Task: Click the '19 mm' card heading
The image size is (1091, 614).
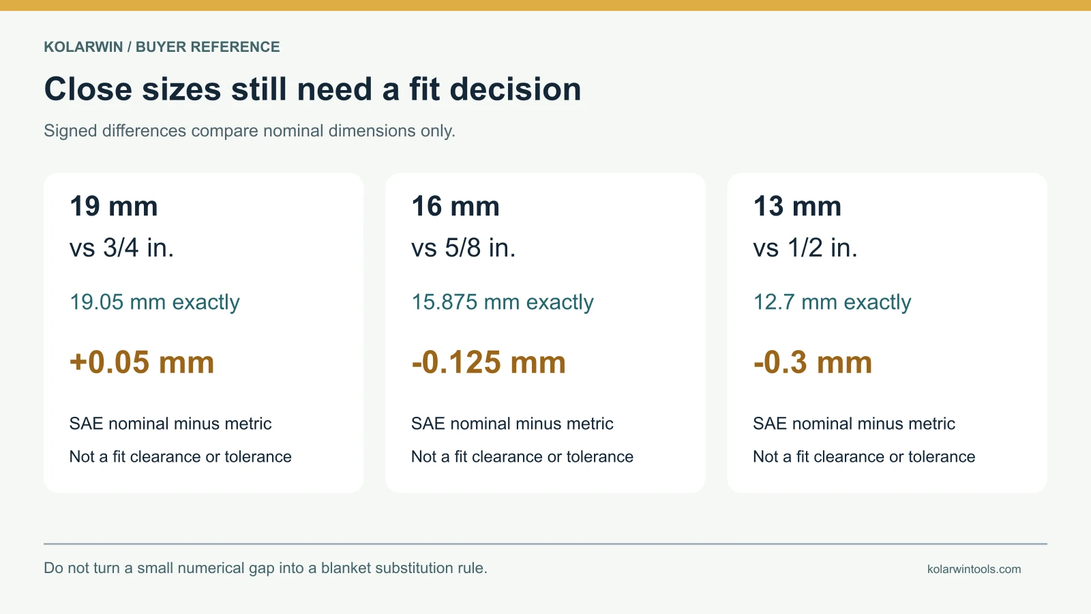Action: tap(114, 206)
